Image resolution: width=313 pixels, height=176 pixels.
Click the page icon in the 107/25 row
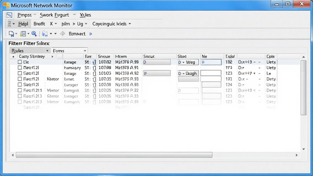click(94, 90)
